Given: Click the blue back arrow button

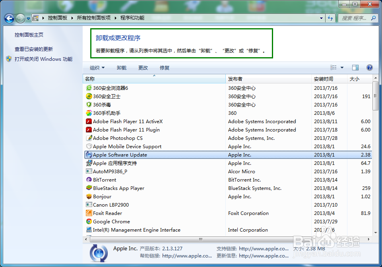Looking at the screenshot, I should click(9, 18).
